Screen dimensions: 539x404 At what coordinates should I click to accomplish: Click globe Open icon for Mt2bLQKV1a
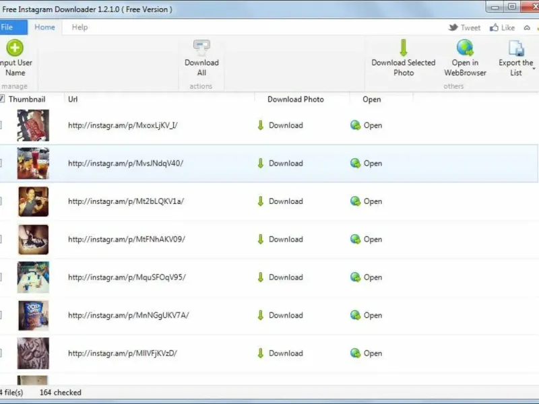click(356, 201)
